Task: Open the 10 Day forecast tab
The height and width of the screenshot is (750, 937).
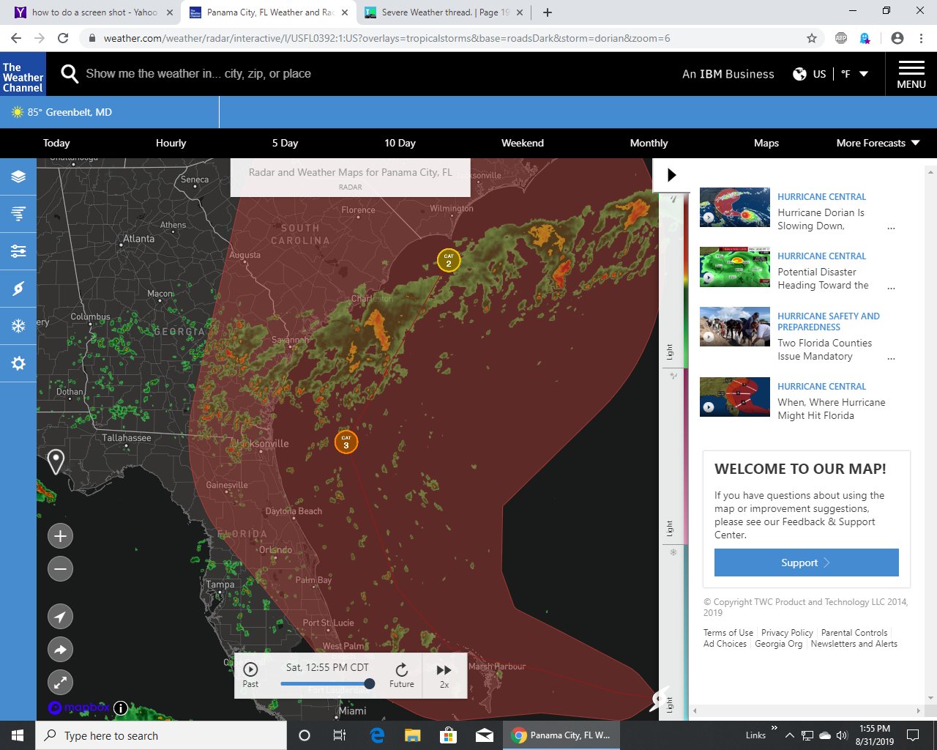Action: (400, 143)
